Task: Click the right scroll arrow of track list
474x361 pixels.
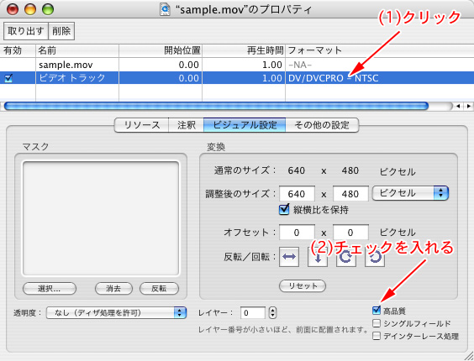Action: [469, 106]
